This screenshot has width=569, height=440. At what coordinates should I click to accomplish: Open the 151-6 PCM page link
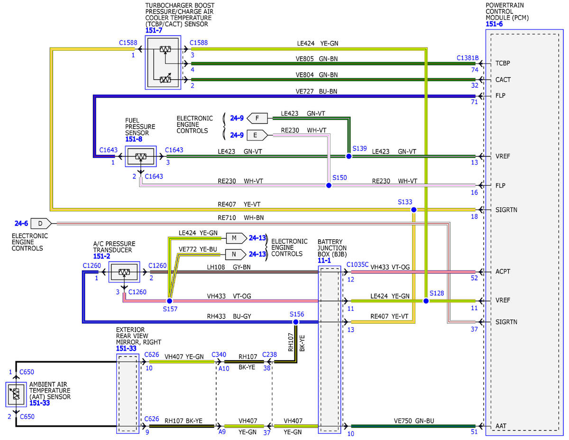[x=495, y=24]
